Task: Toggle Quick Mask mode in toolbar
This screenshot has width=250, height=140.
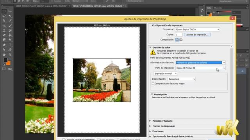Action: coord(4,69)
